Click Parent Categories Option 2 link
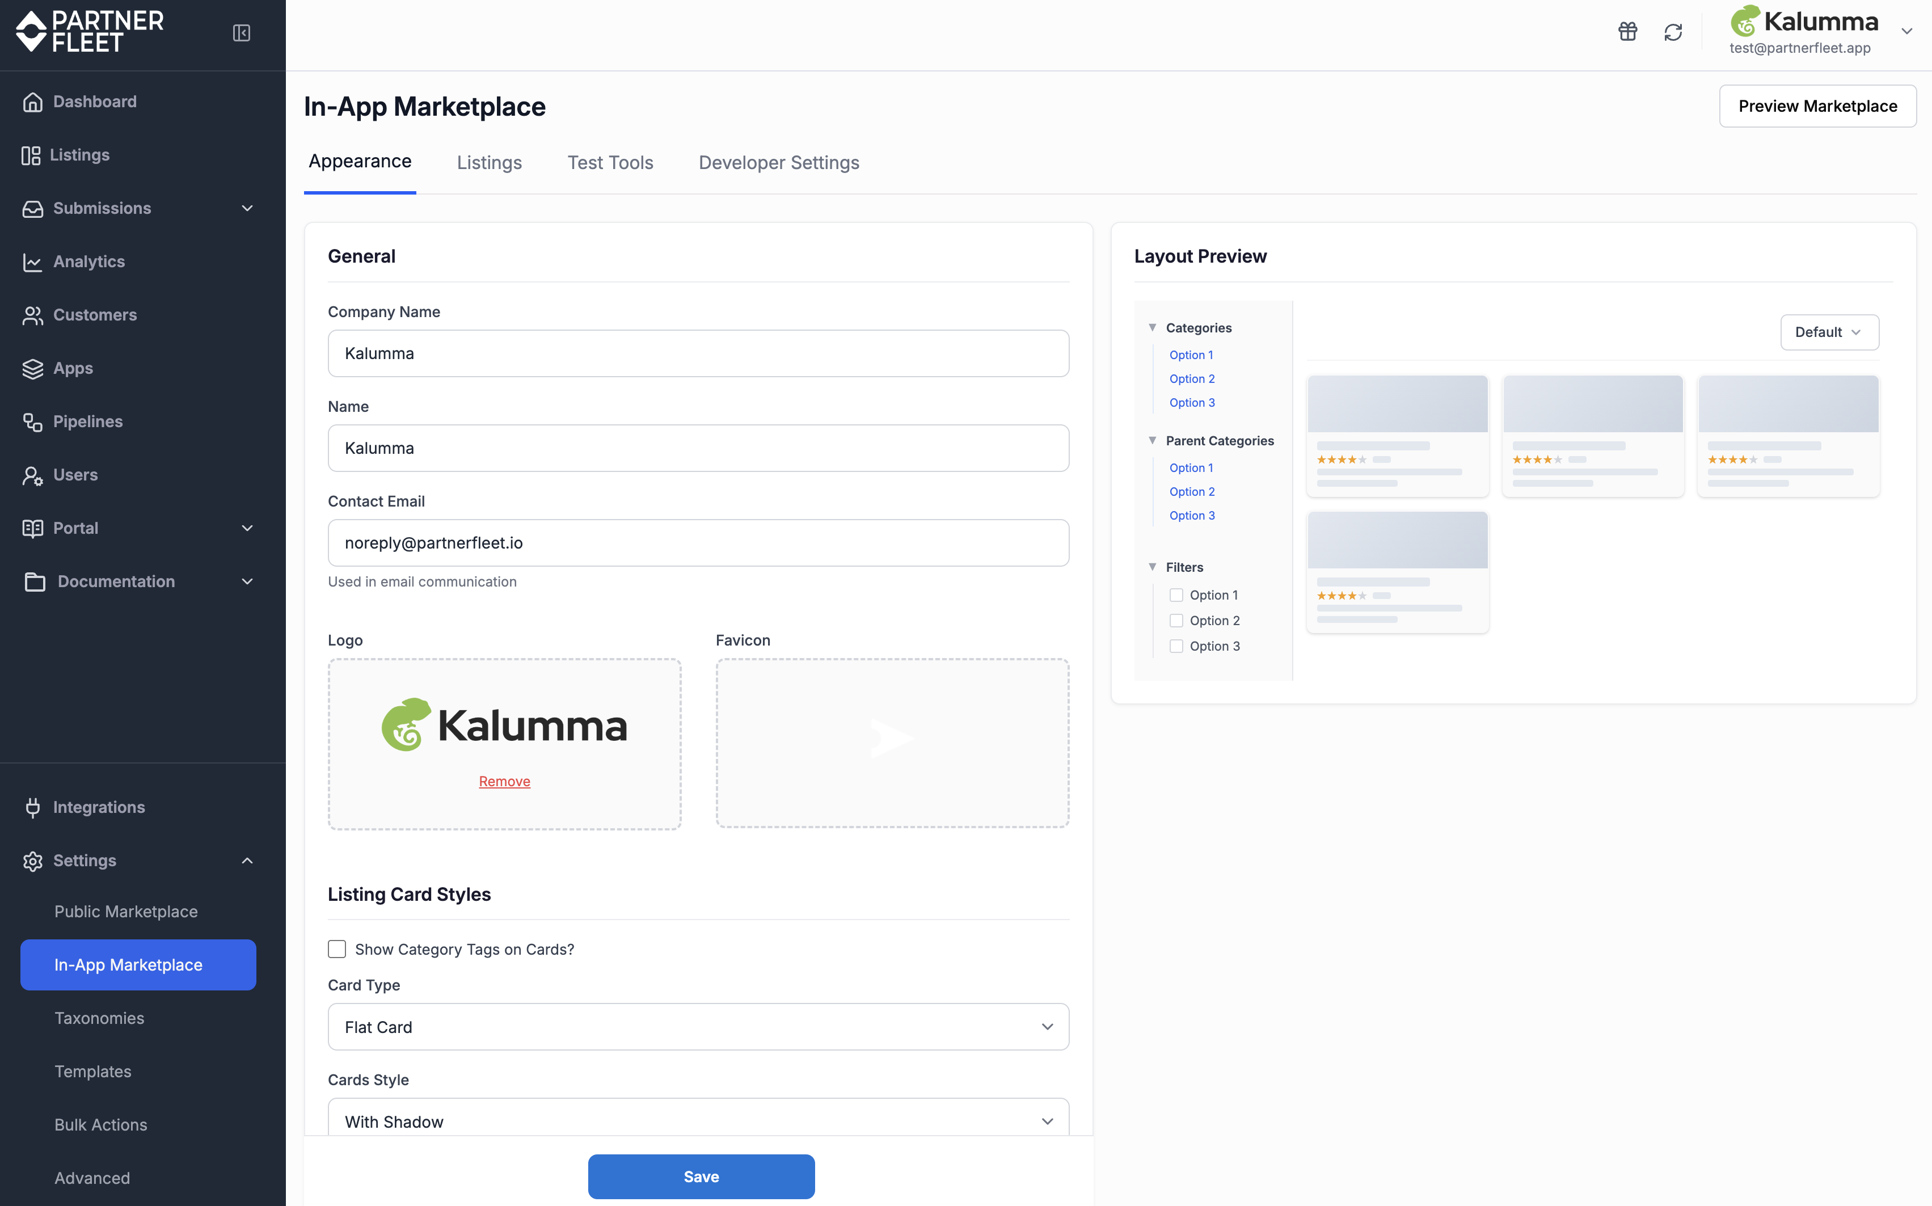This screenshot has width=1932, height=1206. (x=1192, y=492)
